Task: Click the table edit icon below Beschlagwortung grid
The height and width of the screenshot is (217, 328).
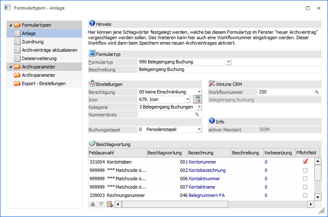Action: tap(109, 204)
